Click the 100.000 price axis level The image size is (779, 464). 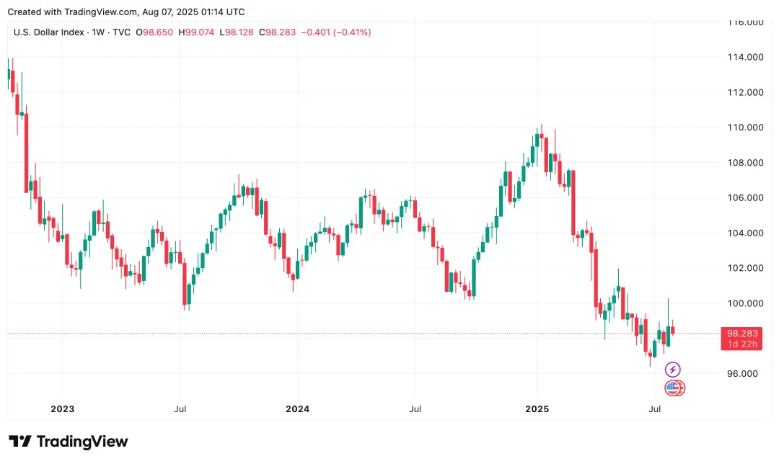[x=745, y=303]
